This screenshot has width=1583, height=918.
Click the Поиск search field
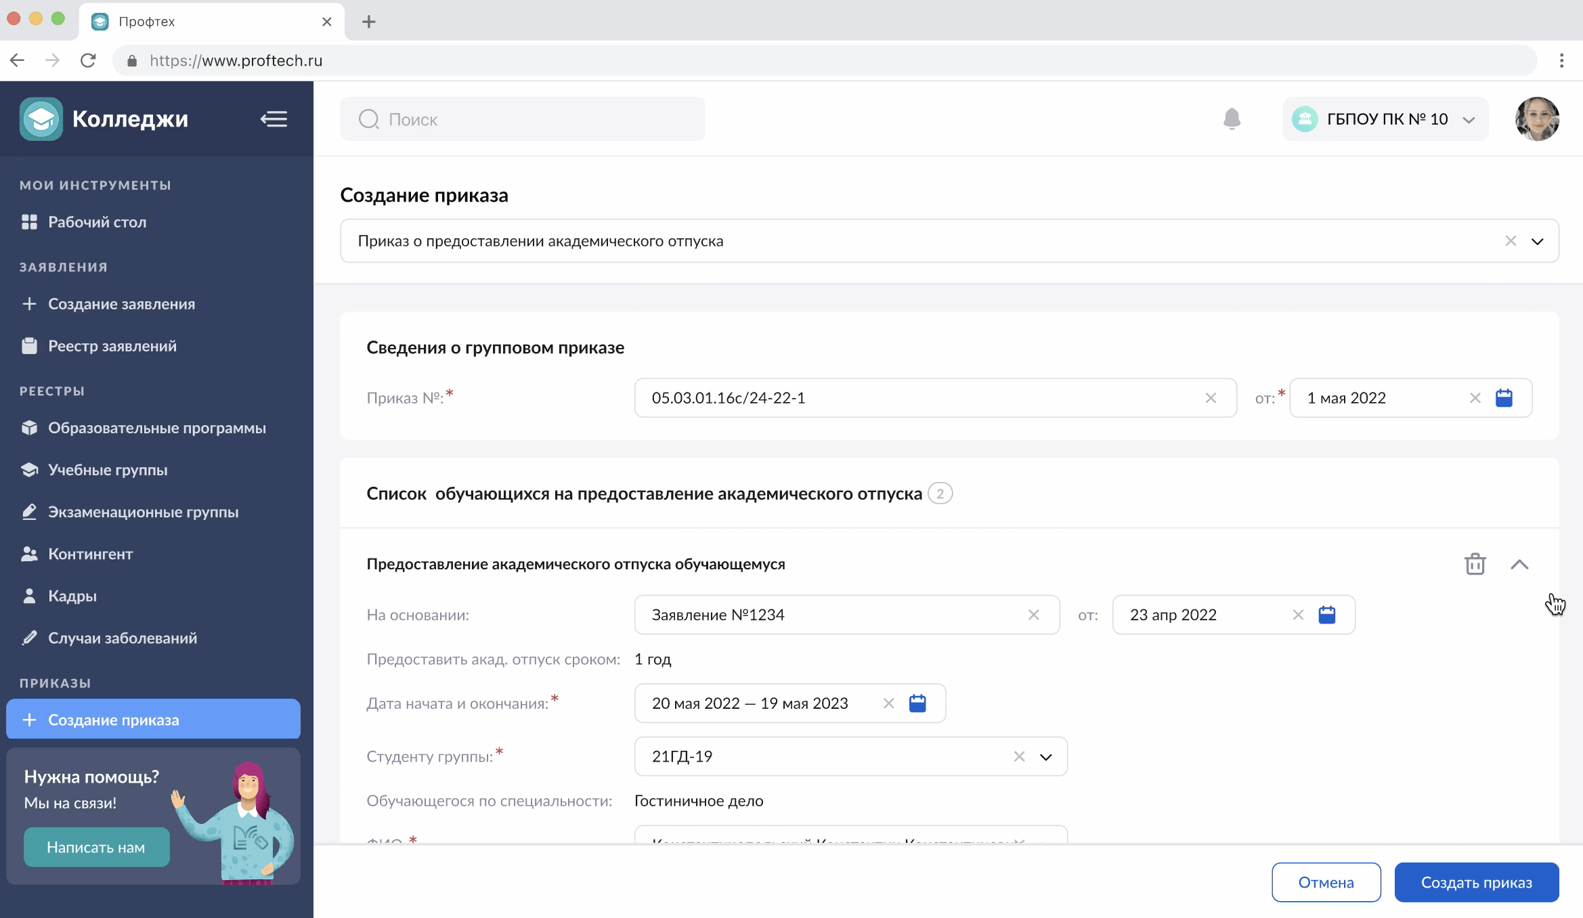coord(522,119)
